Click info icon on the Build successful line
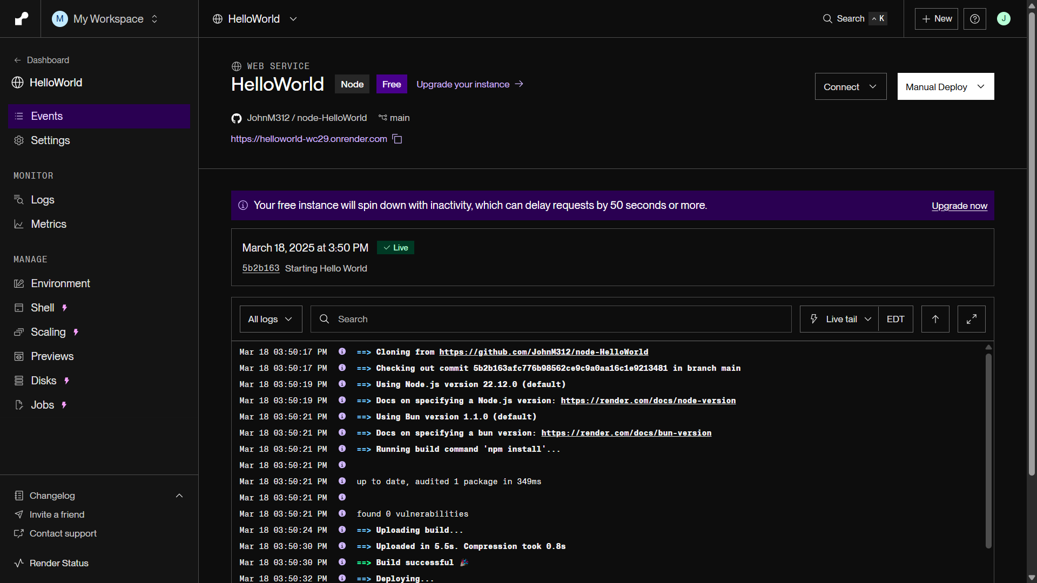The image size is (1037, 583). coord(342,562)
